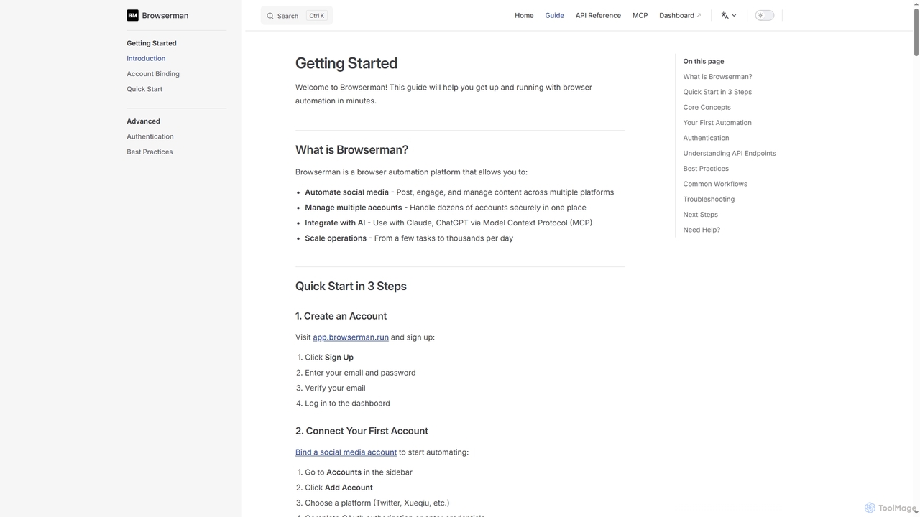Open the MCP nav item

tap(640, 15)
